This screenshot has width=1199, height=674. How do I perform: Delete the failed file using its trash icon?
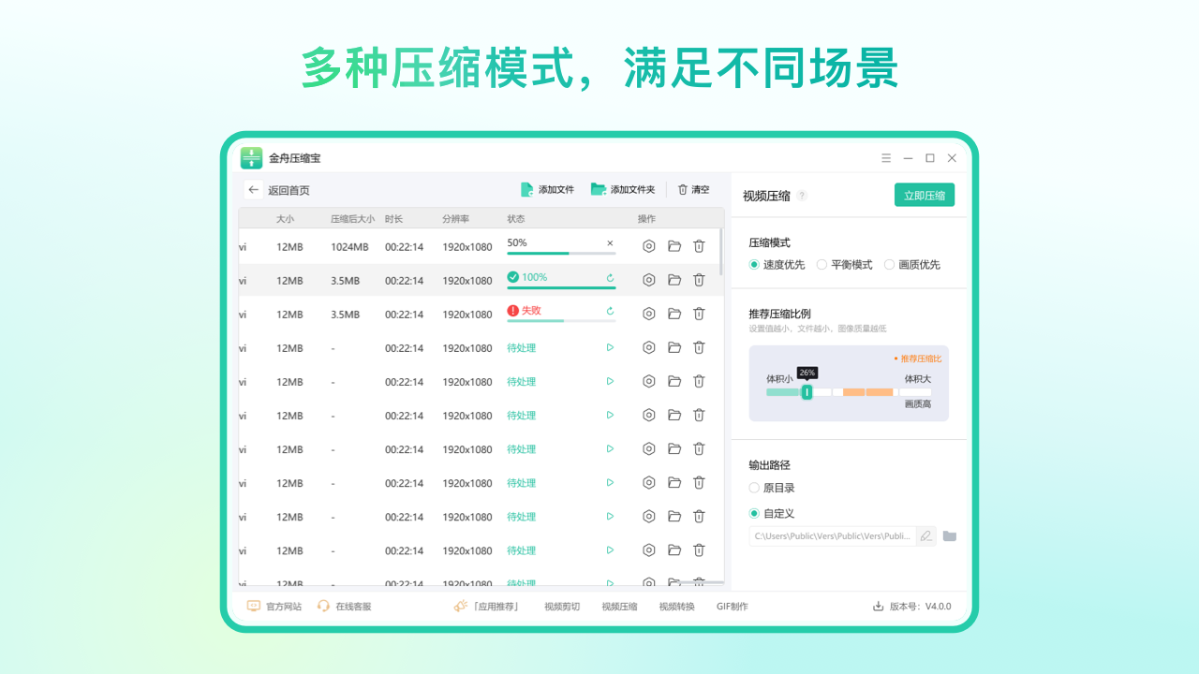click(699, 314)
